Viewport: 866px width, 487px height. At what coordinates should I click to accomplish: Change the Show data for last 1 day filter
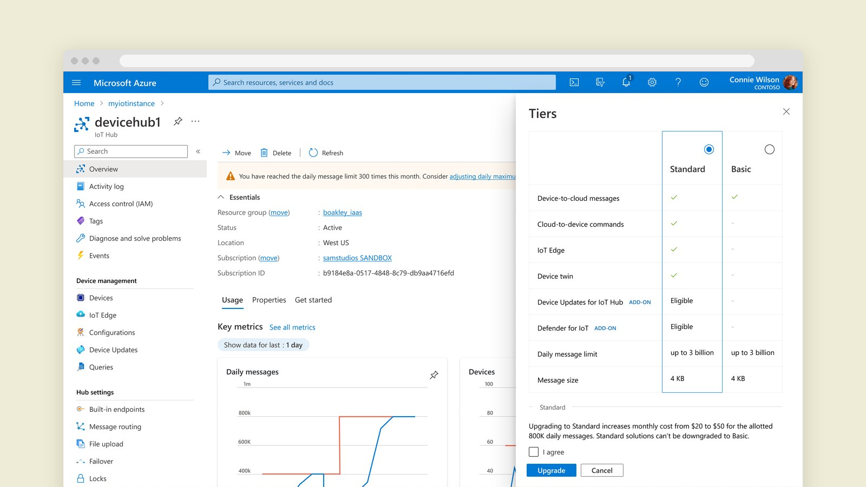[x=264, y=345]
